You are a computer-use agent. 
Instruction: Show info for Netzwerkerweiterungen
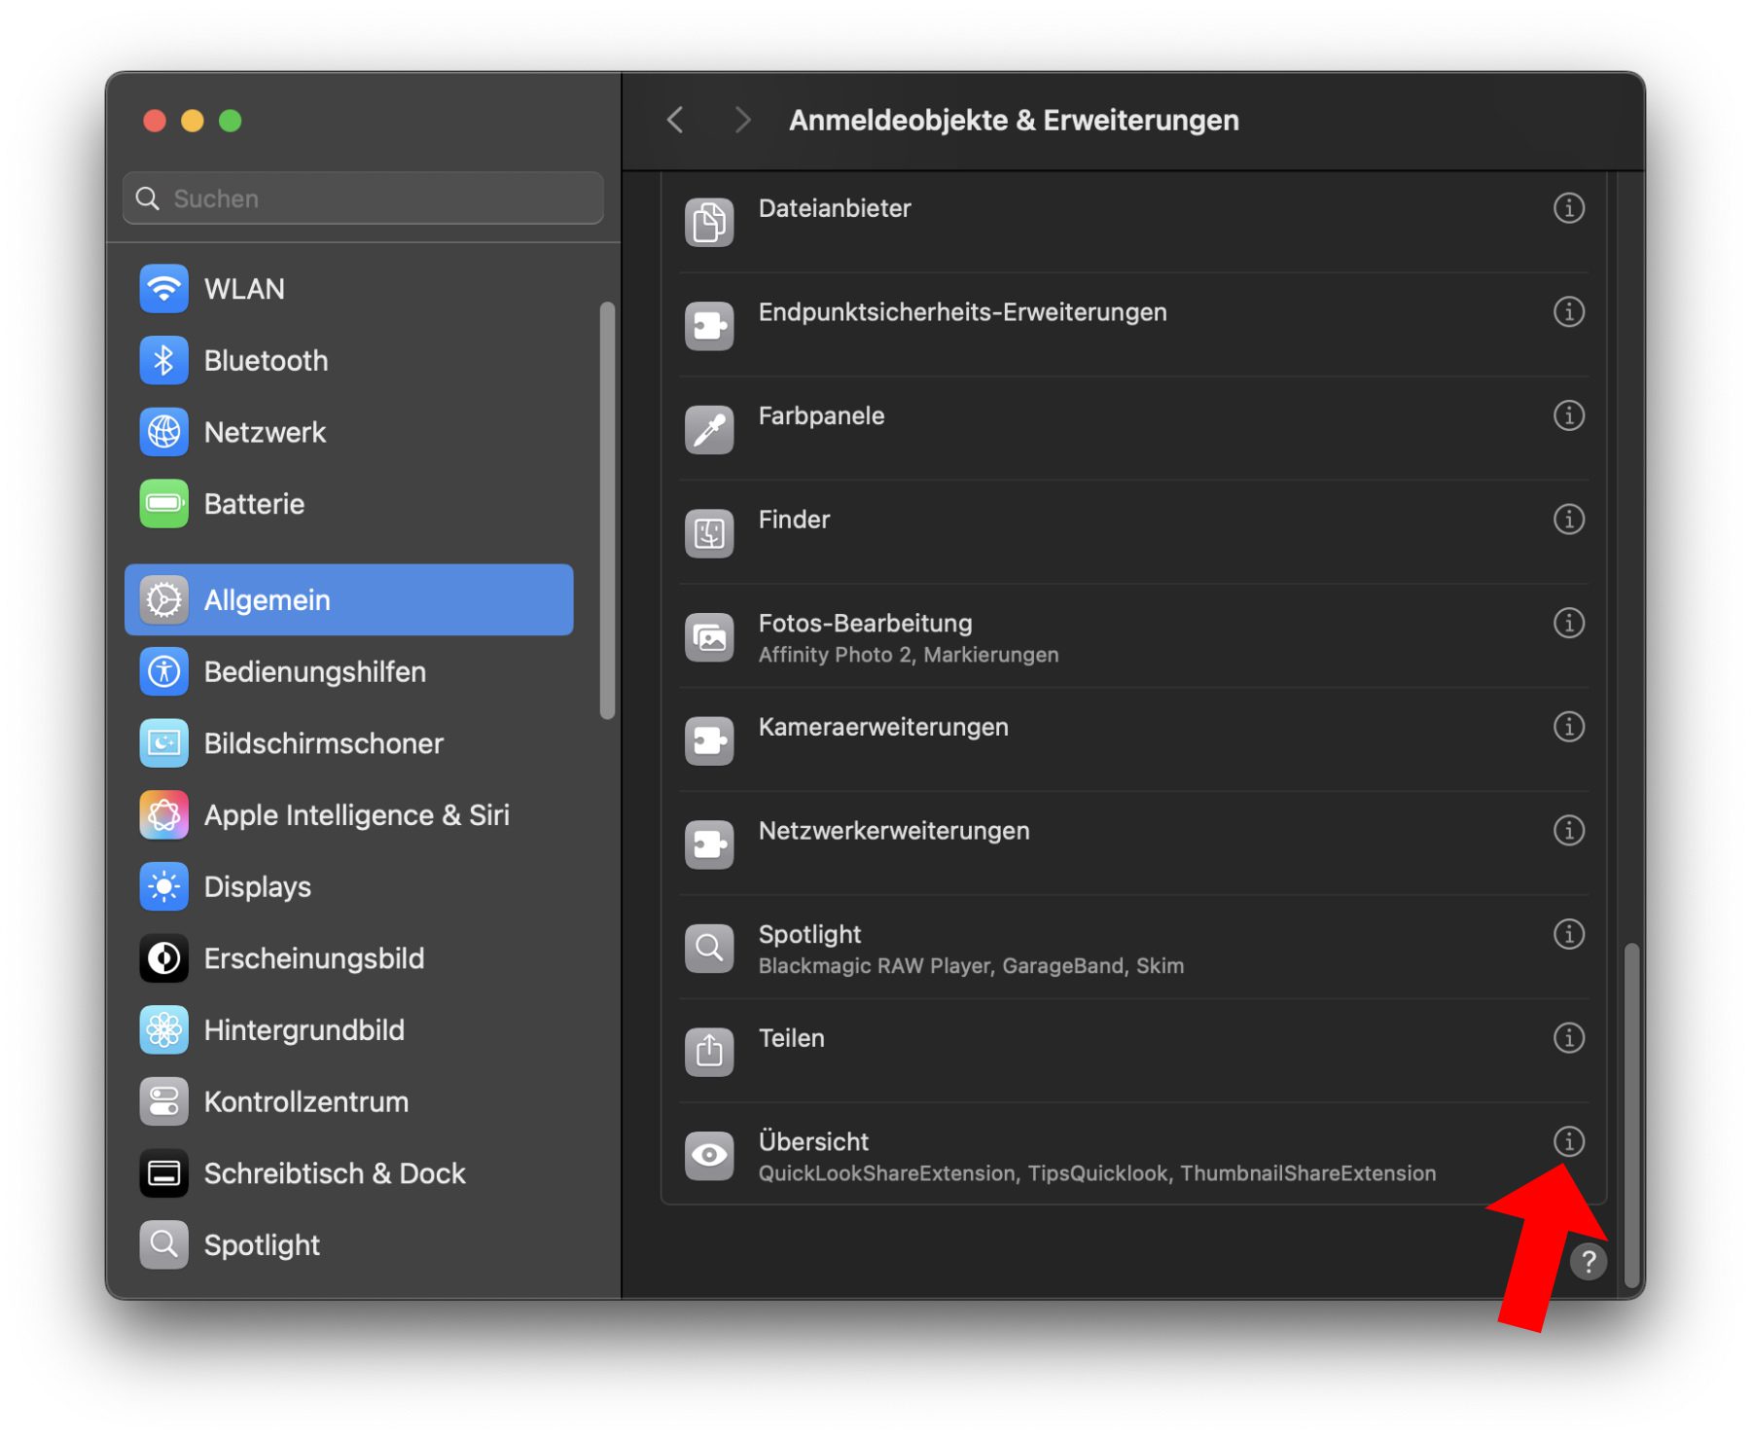click(x=1567, y=830)
